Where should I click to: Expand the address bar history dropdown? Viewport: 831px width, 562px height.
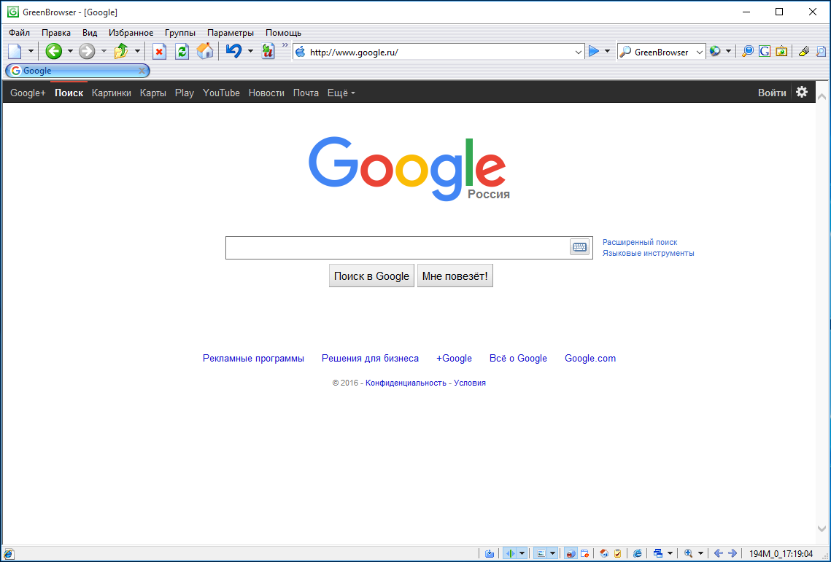pyautogui.click(x=579, y=52)
